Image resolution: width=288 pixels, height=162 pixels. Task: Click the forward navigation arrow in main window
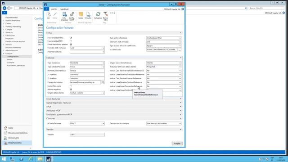coord(9,8)
